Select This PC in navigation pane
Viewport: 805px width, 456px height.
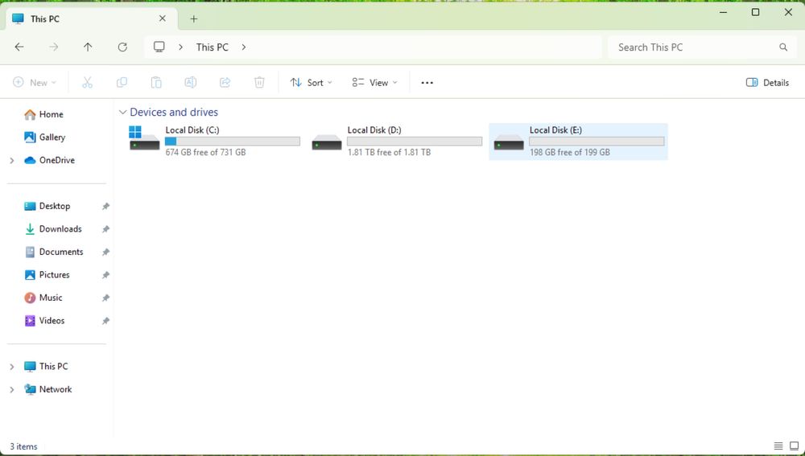pyautogui.click(x=46, y=367)
